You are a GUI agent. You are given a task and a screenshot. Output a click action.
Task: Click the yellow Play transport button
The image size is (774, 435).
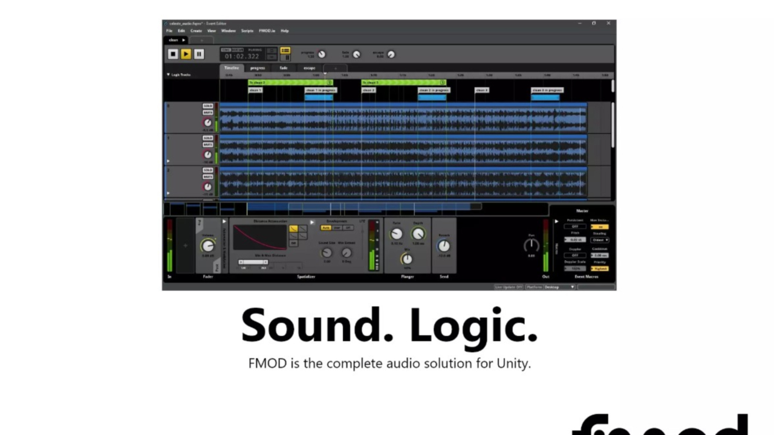[186, 54]
